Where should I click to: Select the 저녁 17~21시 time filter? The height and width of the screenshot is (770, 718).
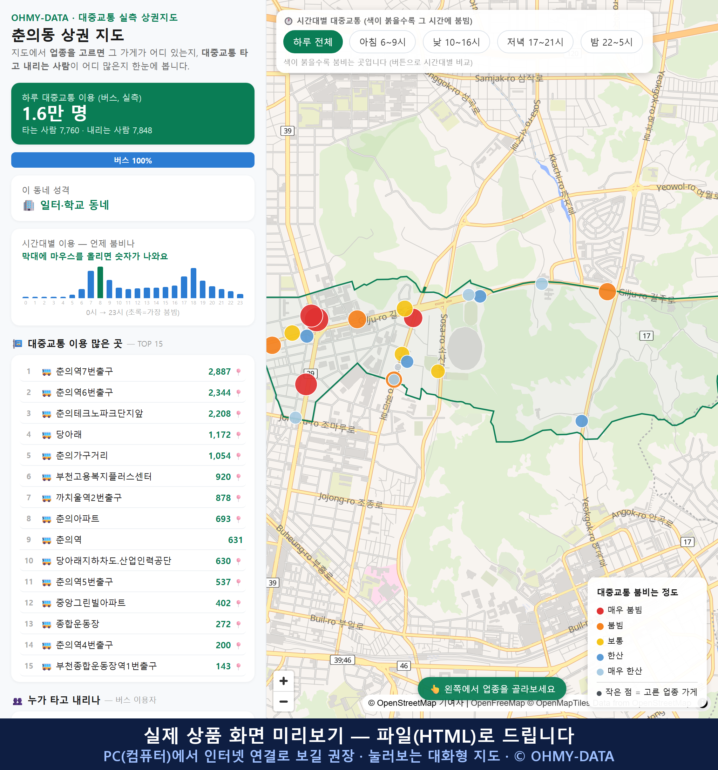[535, 42]
